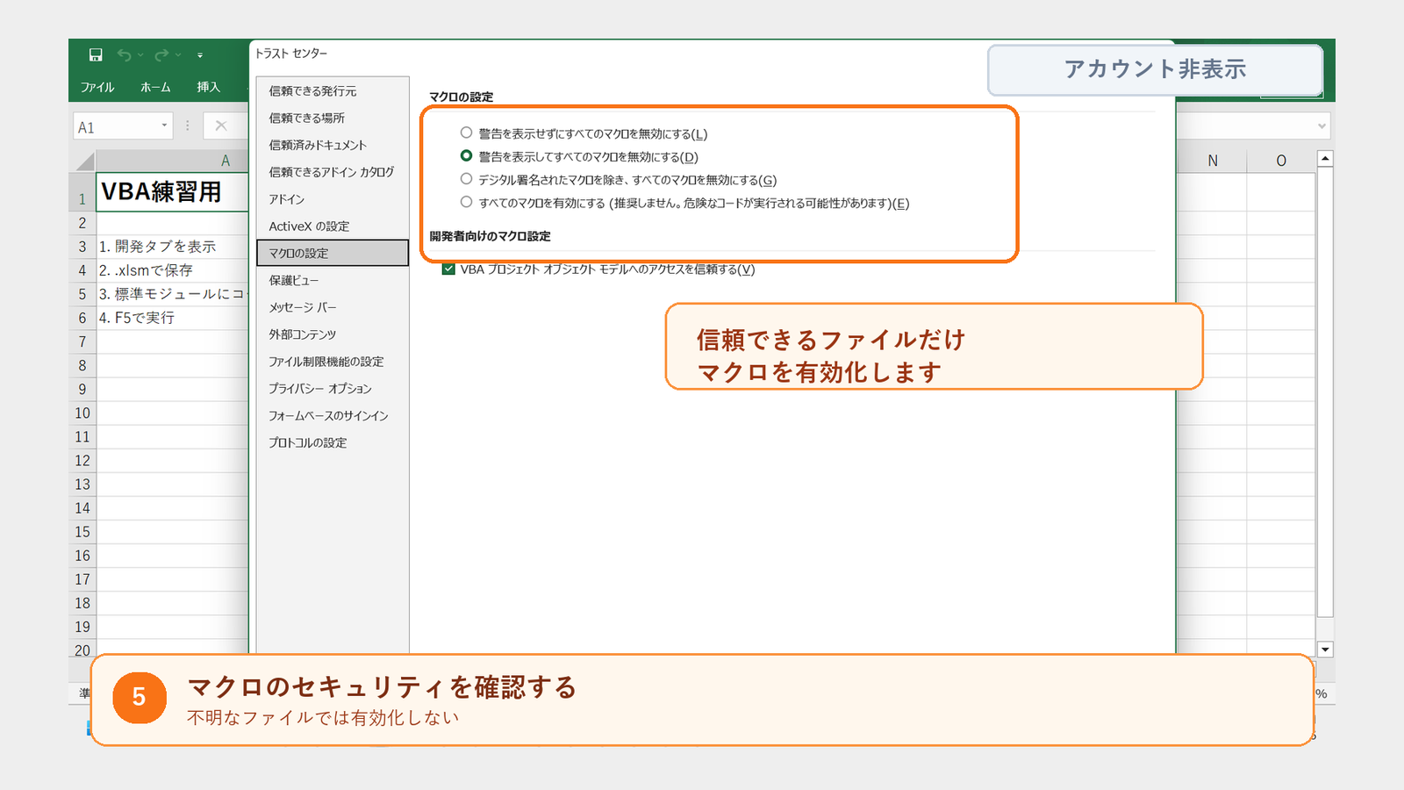1404x790 pixels.
Task: Open プライバシー オプション category
Action: 333,388
